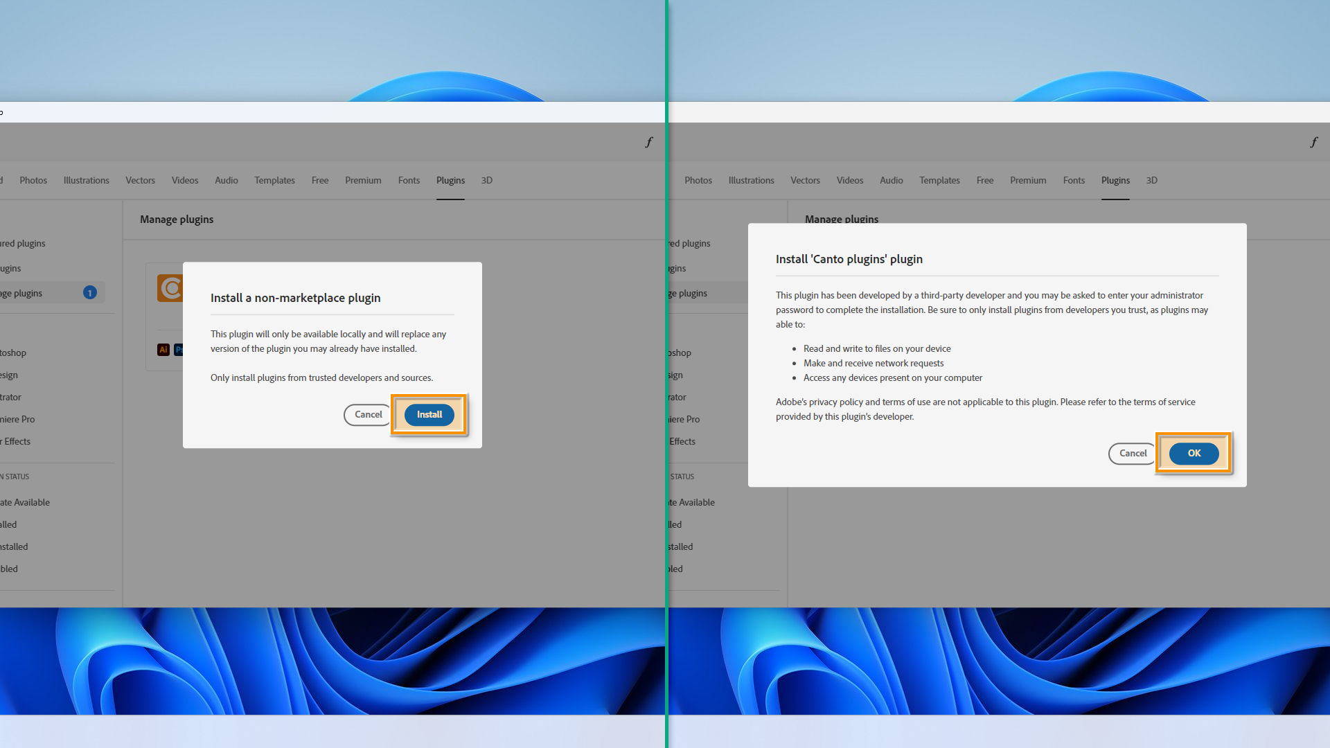Select Update Available status in left screenshot sidebar
The height and width of the screenshot is (748, 1330).
(25, 502)
